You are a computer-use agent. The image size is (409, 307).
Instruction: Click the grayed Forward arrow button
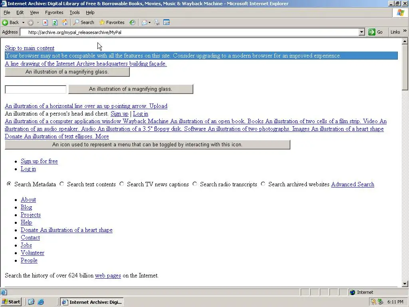30,22
